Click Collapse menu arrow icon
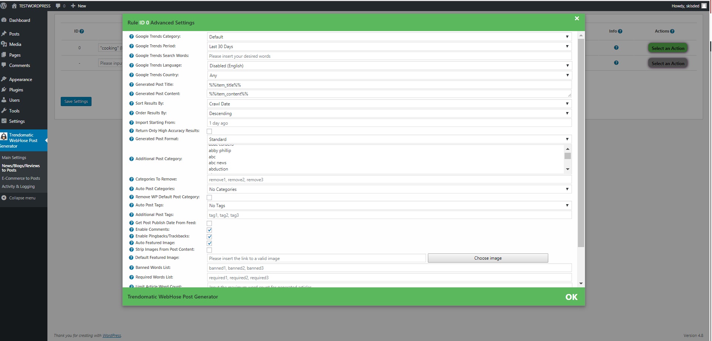 pos(4,198)
